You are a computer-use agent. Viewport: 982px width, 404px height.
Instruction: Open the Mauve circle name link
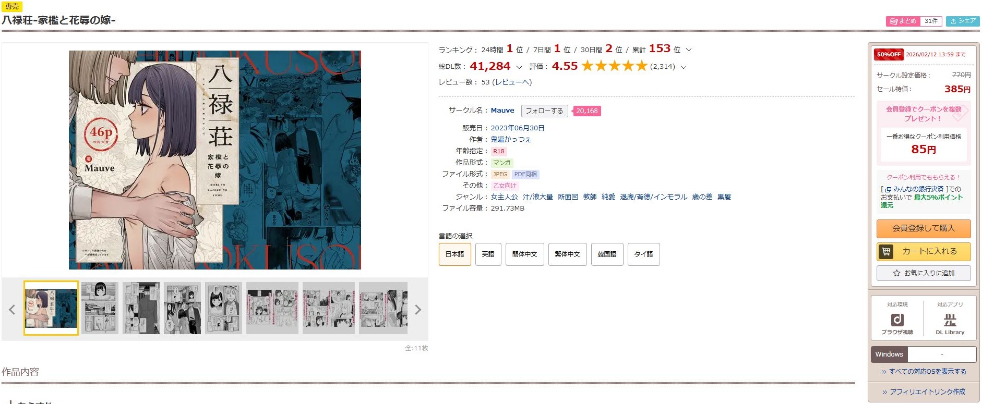pyautogui.click(x=502, y=111)
